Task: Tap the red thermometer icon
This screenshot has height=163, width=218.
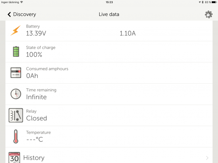Action: (15, 137)
